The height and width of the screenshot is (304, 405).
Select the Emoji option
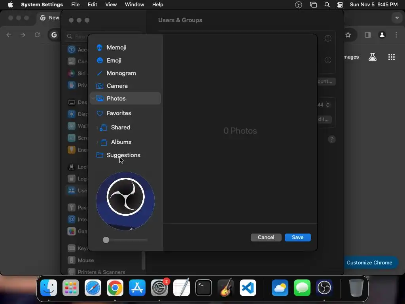[x=125, y=60]
